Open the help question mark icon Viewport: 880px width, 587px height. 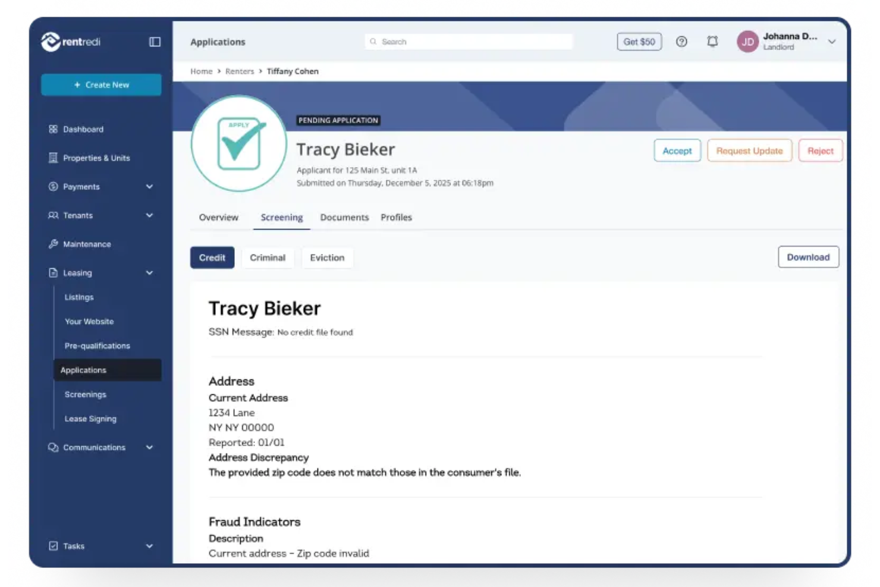point(681,42)
